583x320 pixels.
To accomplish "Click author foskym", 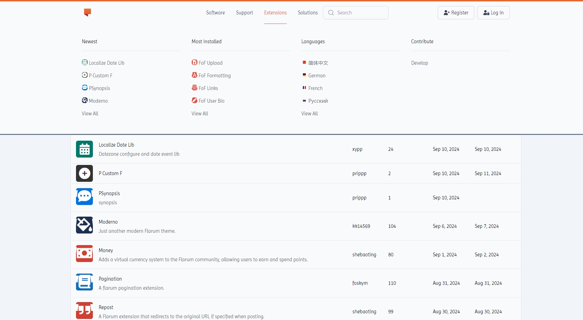I will [x=360, y=283].
